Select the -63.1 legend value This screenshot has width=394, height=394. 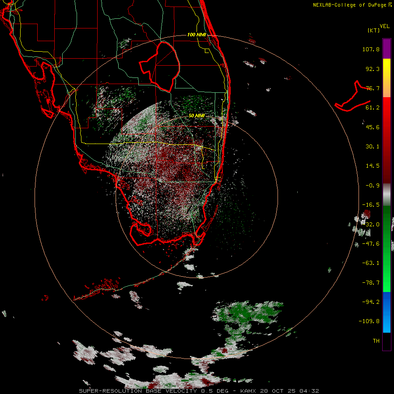click(371, 263)
